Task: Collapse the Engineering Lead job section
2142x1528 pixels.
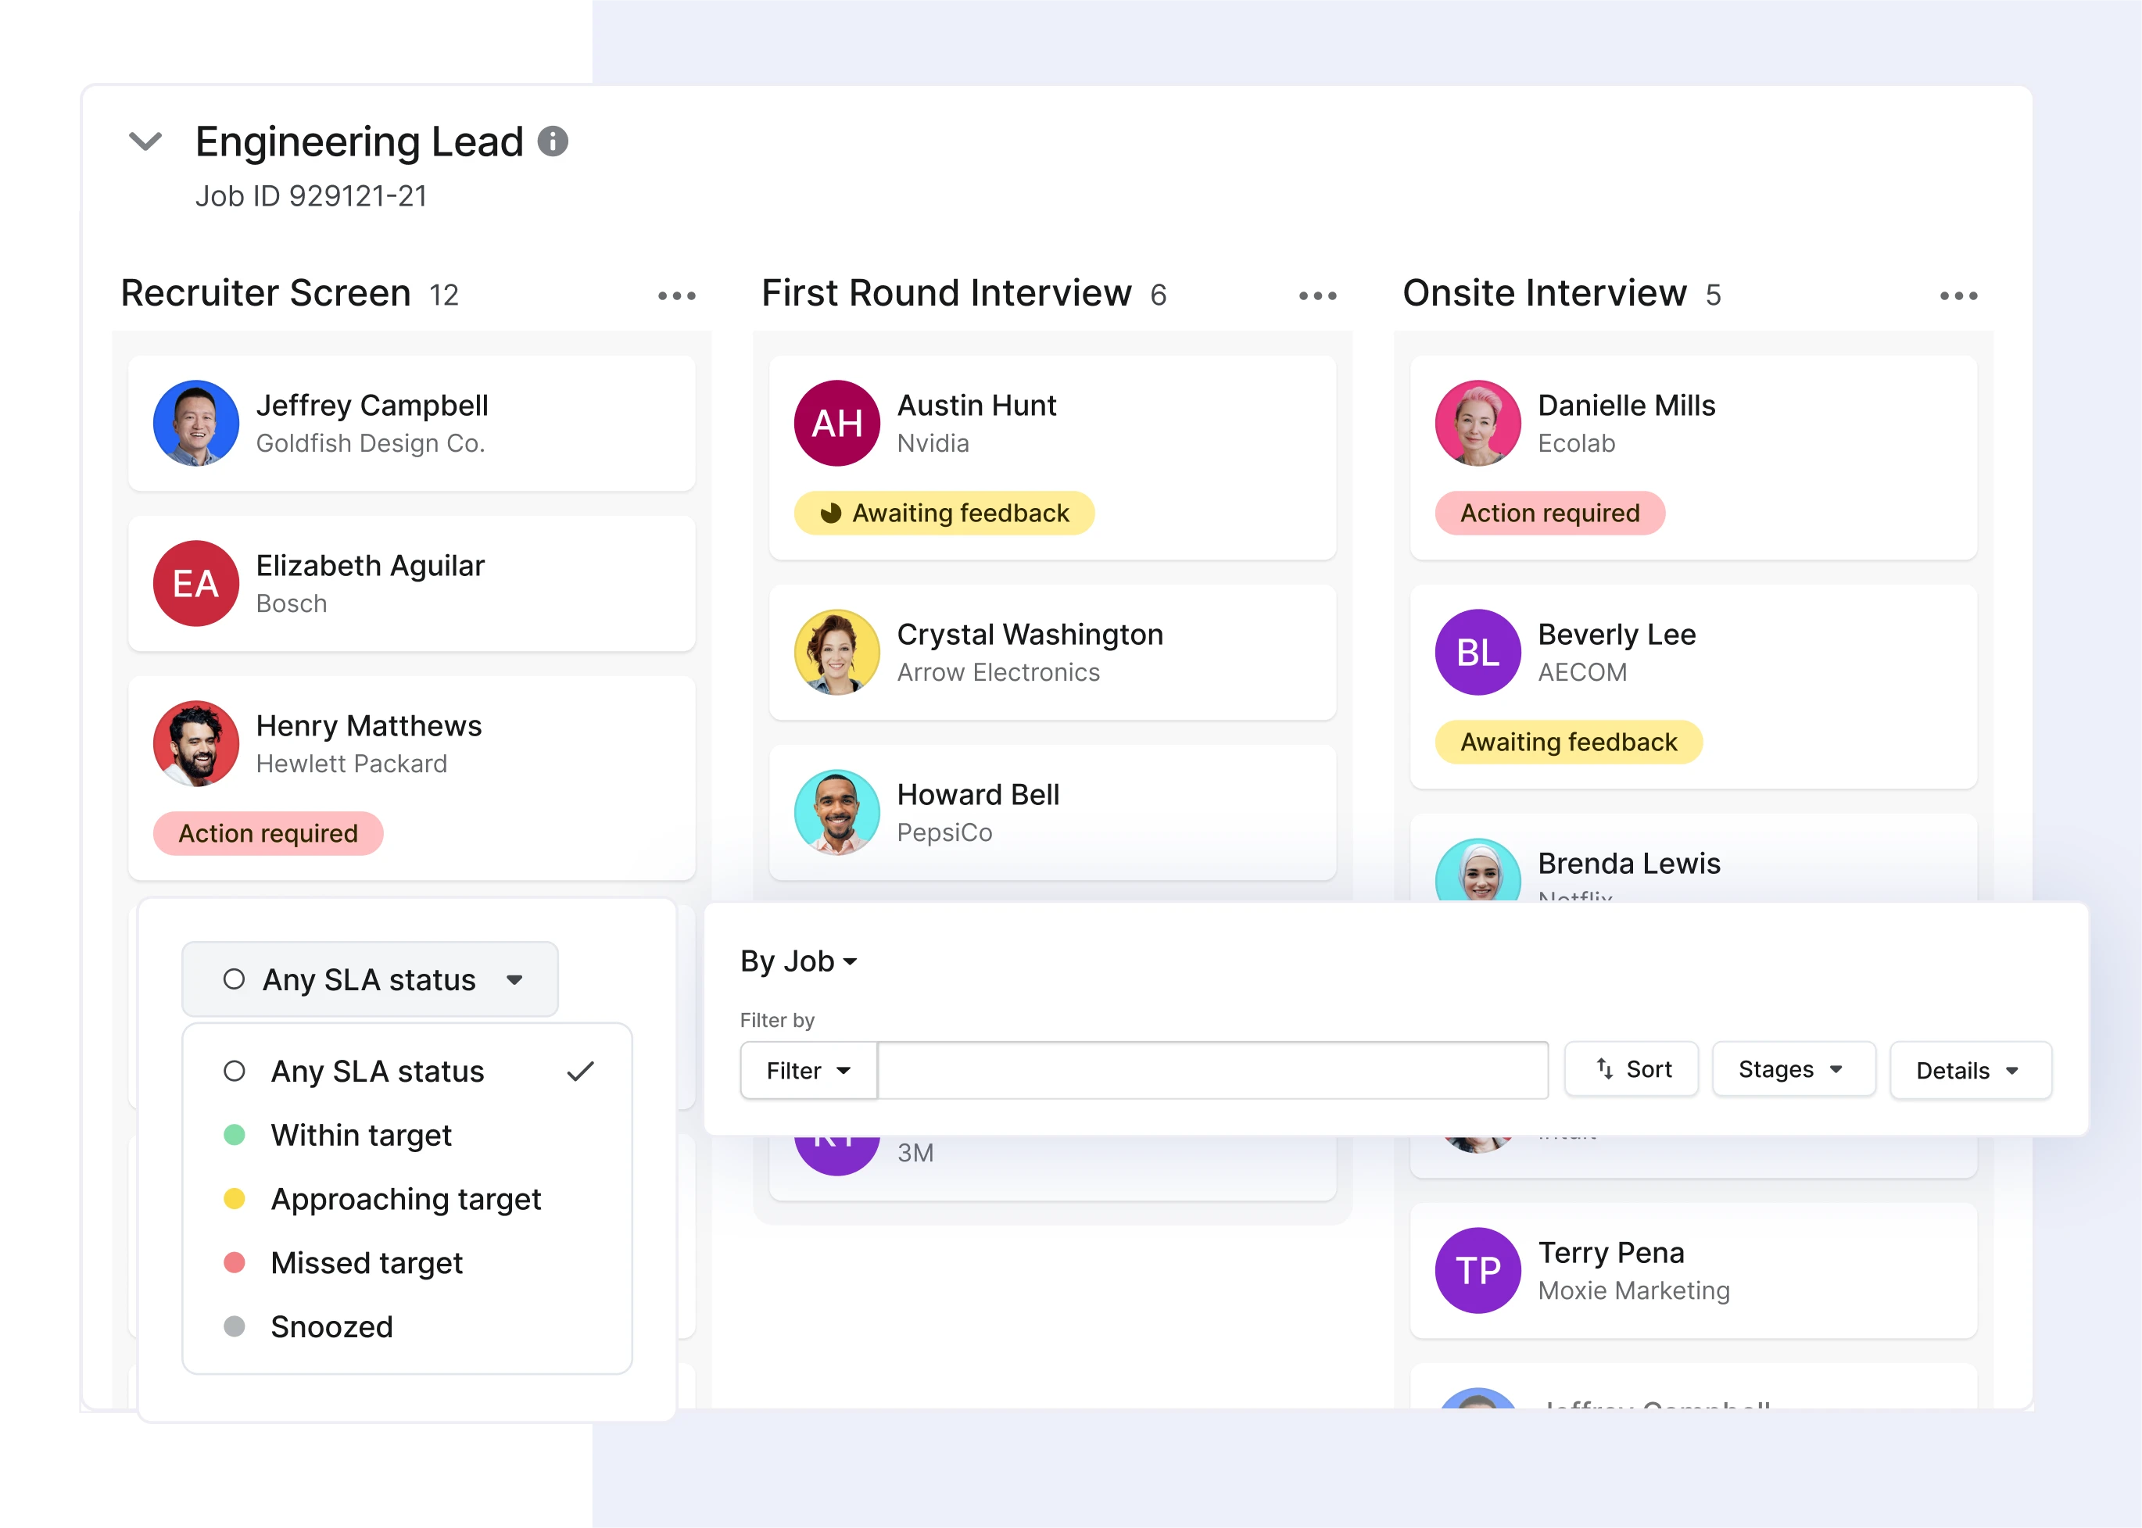Action: 145,141
